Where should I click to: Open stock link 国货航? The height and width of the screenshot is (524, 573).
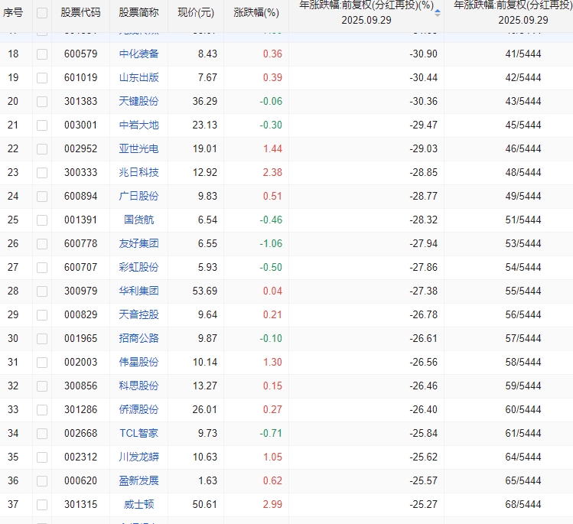pos(139,220)
